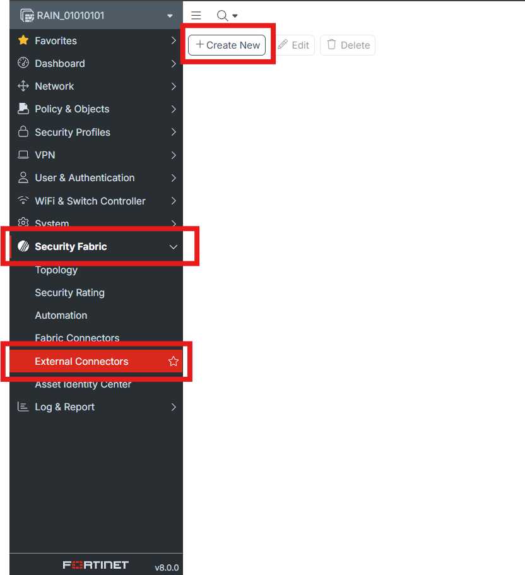Expand the WiFi & Switch Controller chevron

(x=174, y=201)
